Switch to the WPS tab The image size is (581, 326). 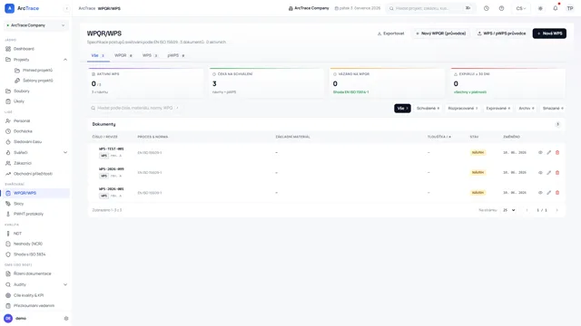(150, 55)
